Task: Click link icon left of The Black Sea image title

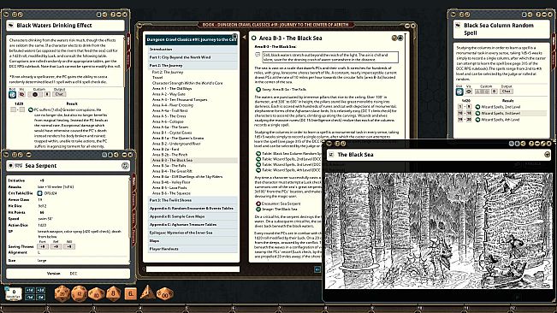Action: click(x=331, y=155)
